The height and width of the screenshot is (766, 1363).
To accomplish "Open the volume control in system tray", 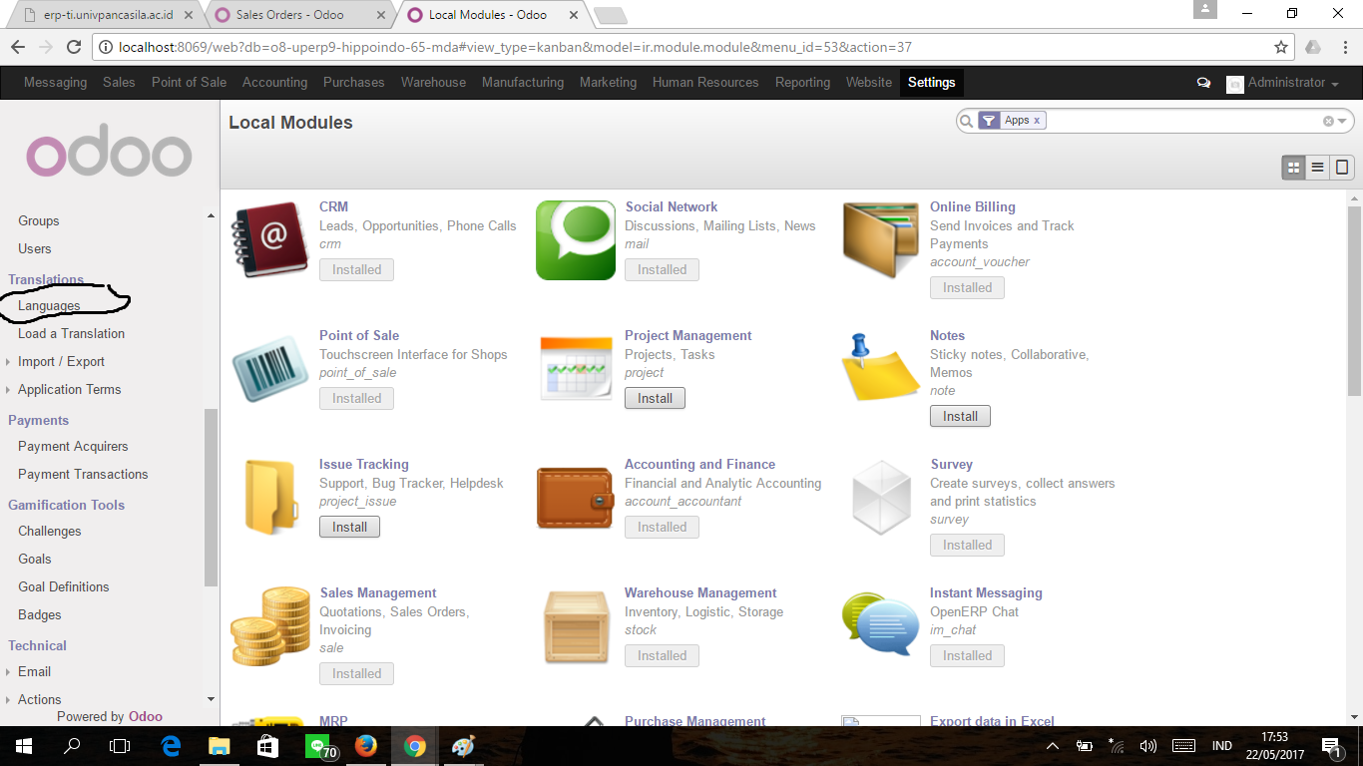I will [1148, 746].
